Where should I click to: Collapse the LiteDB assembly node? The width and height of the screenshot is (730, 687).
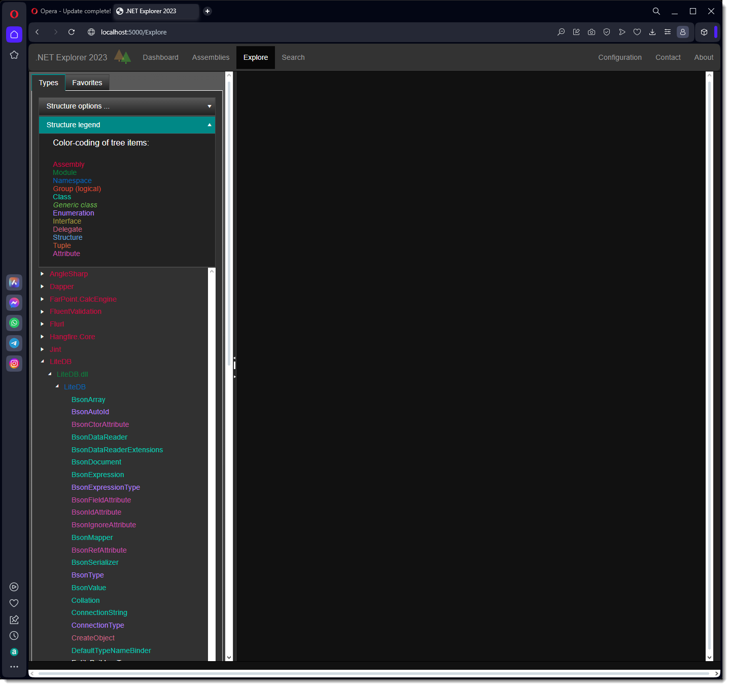click(x=42, y=361)
